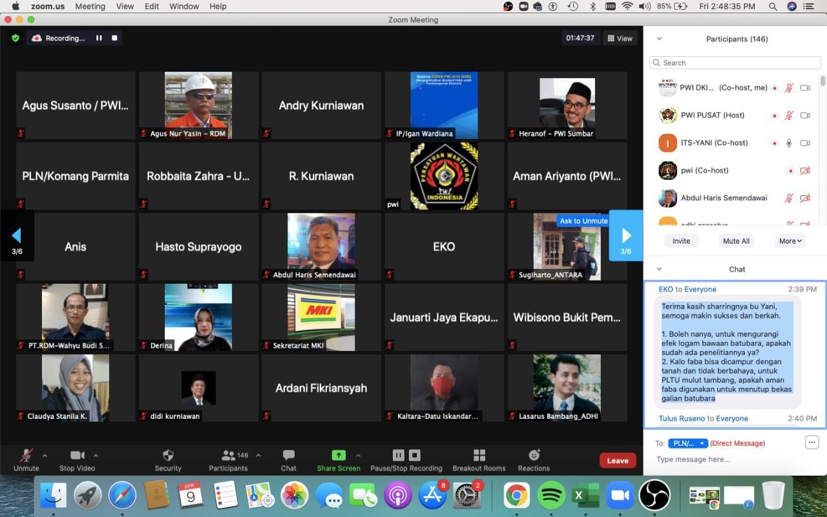
Task: Pause the recording in top bar
Action: pyautogui.click(x=99, y=38)
